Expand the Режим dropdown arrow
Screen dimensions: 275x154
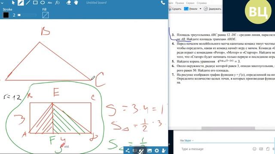pyautogui.click(x=200, y=9)
